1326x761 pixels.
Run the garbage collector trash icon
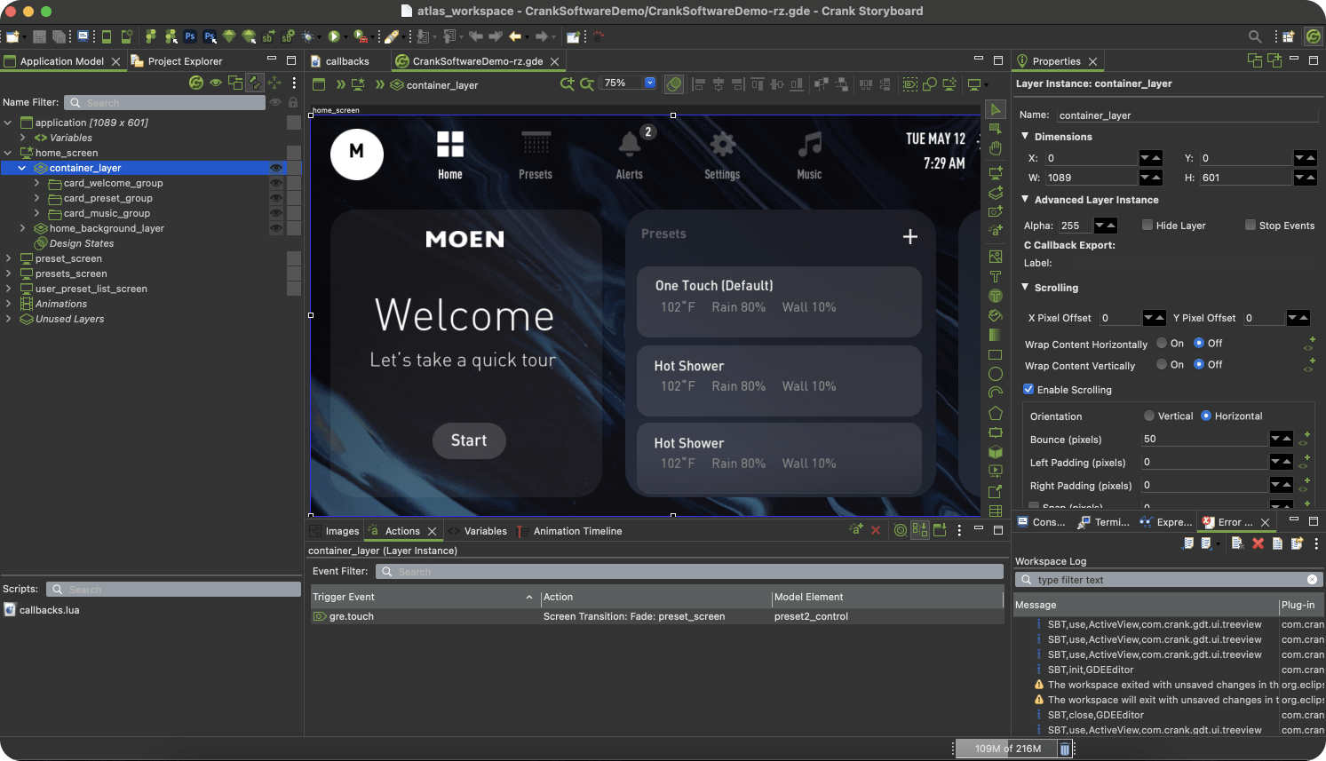pyautogui.click(x=1064, y=749)
